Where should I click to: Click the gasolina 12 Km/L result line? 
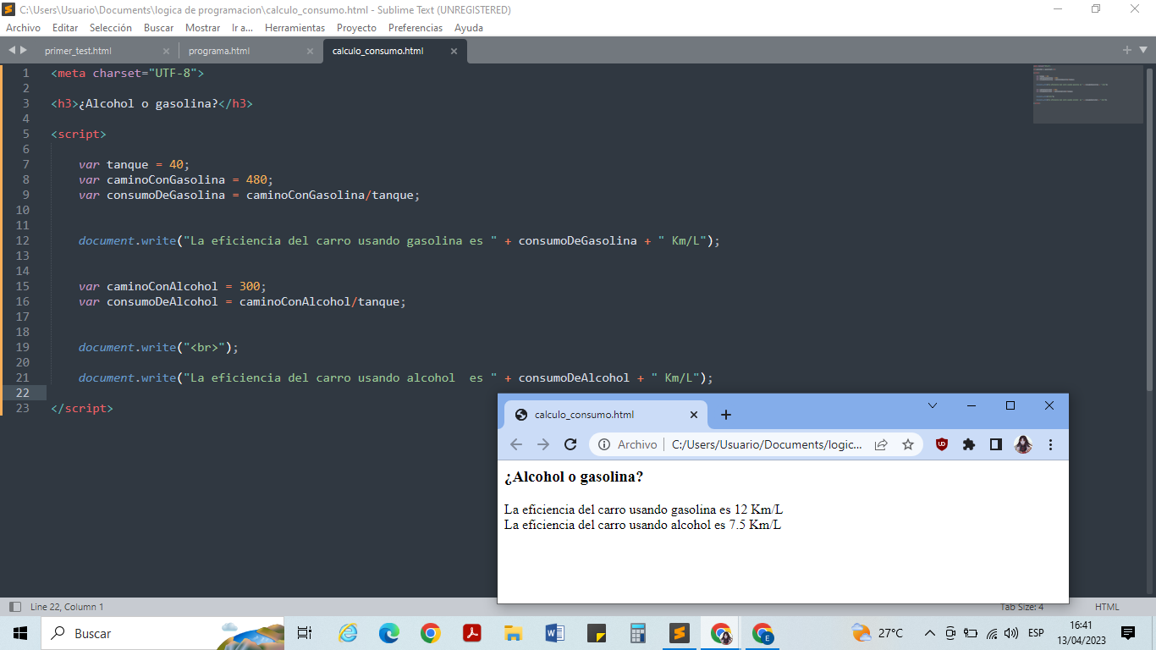tap(643, 510)
